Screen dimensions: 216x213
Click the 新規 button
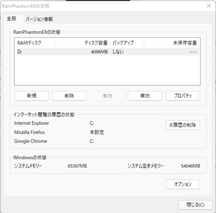click(32, 96)
